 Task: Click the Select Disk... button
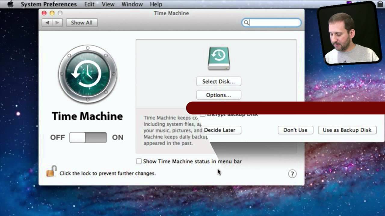pyautogui.click(x=219, y=81)
